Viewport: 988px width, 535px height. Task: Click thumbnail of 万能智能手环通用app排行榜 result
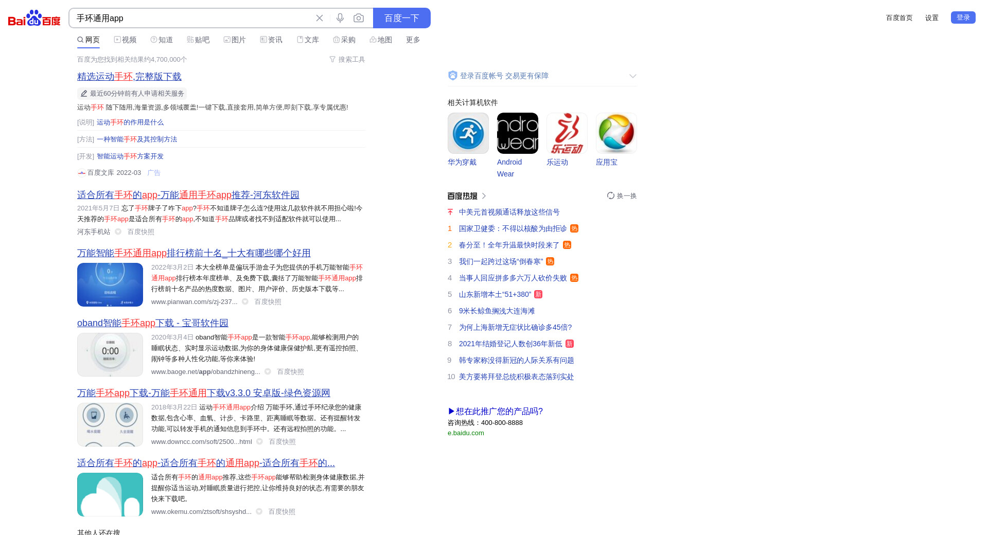tap(110, 284)
